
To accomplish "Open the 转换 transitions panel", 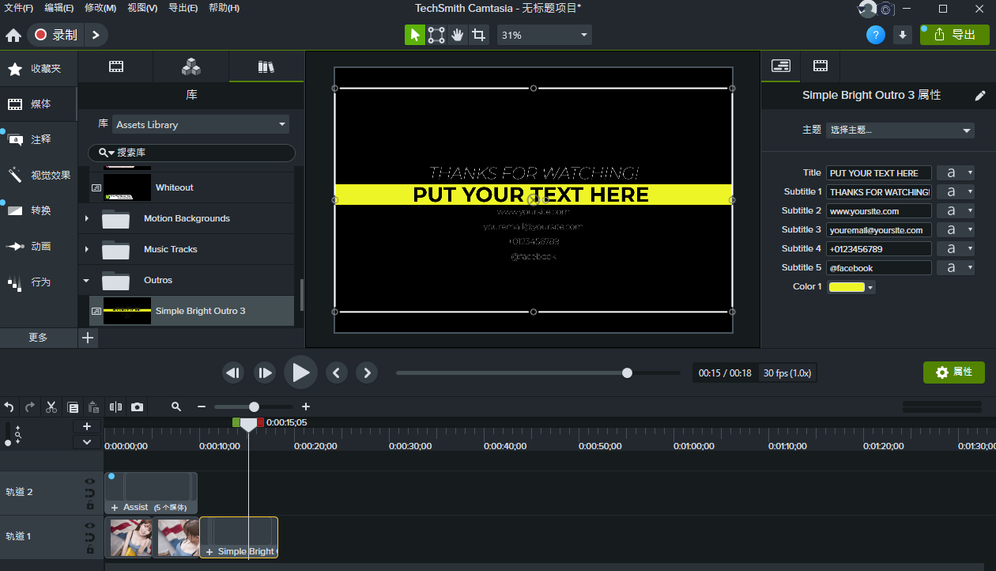I will tap(39, 210).
